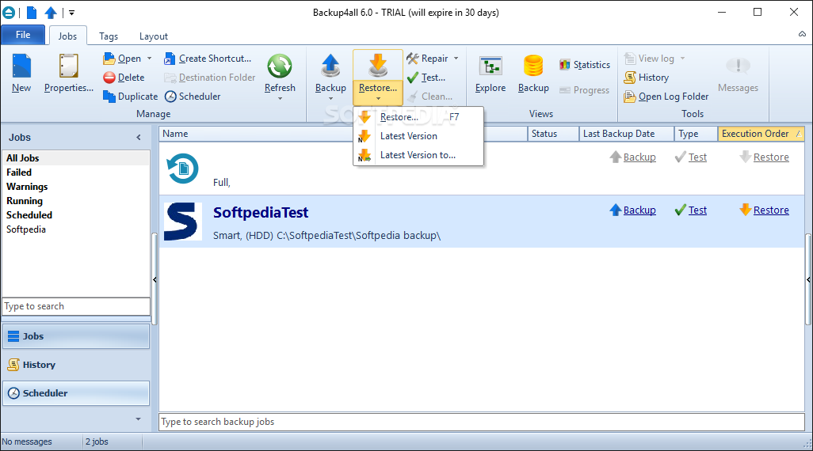Open the File menu
The height and width of the screenshot is (451, 813).
[x=23, y=35]
